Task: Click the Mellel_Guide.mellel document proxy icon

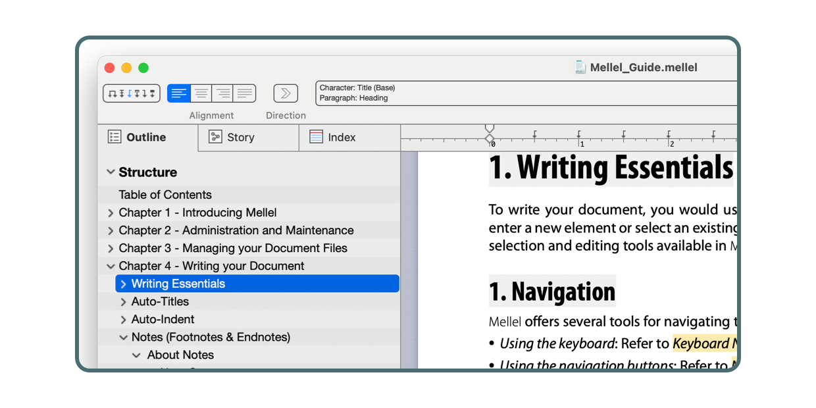Action: [x=580, y=67]
